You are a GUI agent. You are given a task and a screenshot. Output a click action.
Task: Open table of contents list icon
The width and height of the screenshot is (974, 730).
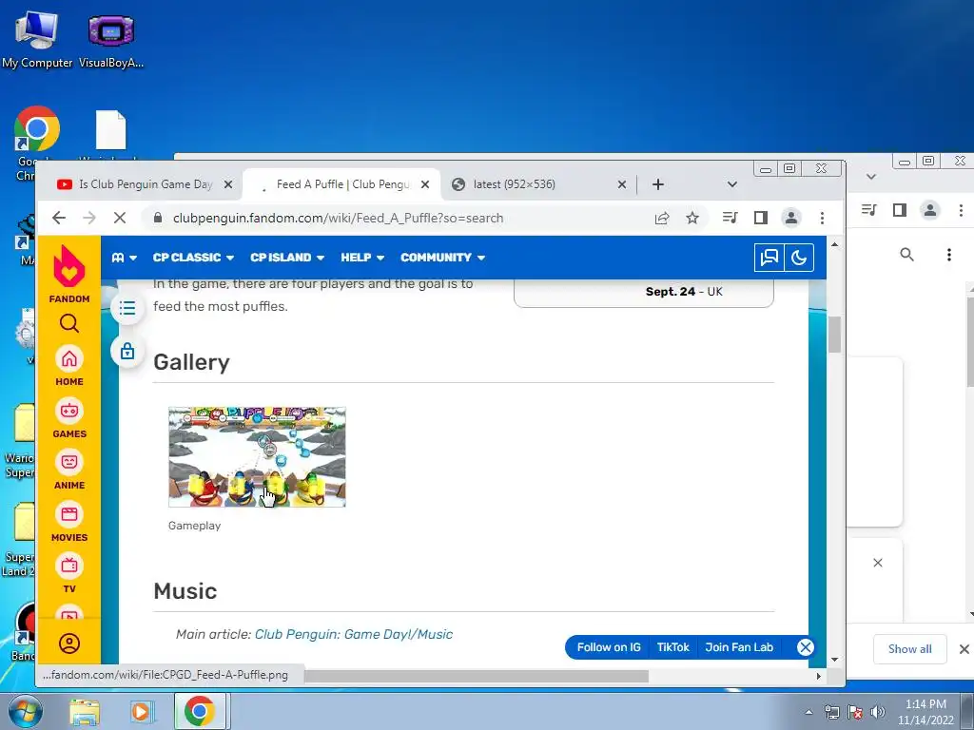pos(127,308)
